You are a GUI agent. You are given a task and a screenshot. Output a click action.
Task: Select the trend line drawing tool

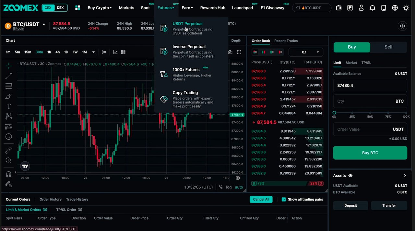coord(9,76)
